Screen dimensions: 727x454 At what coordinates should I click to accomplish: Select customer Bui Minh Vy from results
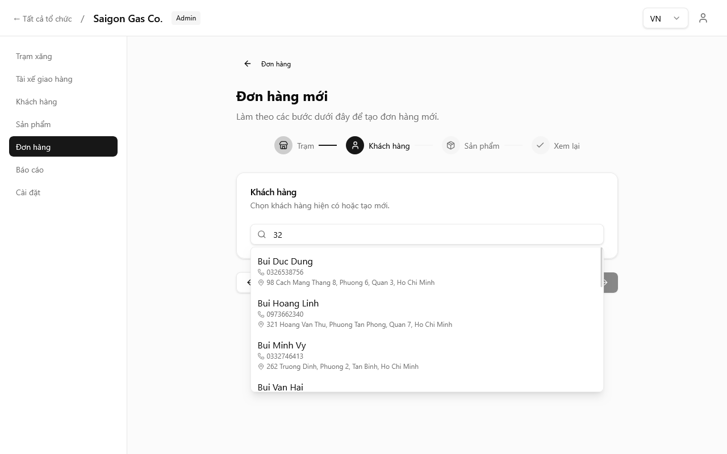pyautogui.click(x=282, y=345)
